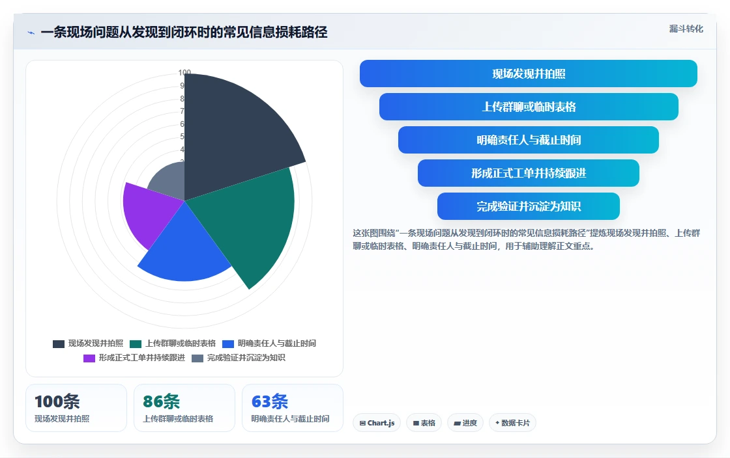Select the 完成验证并沉淀为知识 funnel bar
The image size is (730, 458).
(x=529, y=206)
